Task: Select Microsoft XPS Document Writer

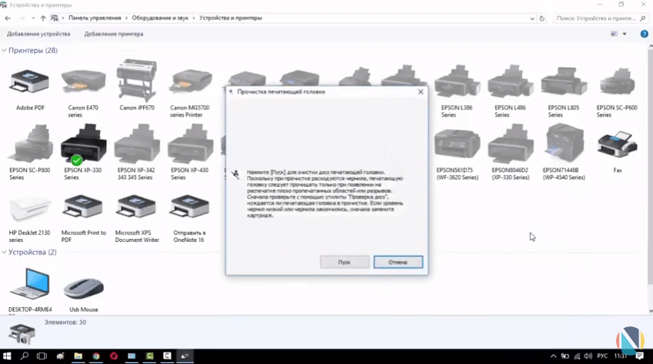Action: pos(137,207)
